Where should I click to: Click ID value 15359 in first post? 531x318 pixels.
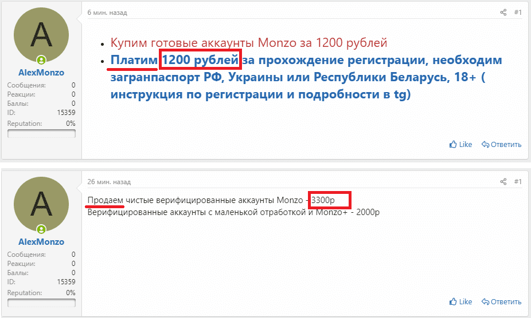[x=66, y=112]
